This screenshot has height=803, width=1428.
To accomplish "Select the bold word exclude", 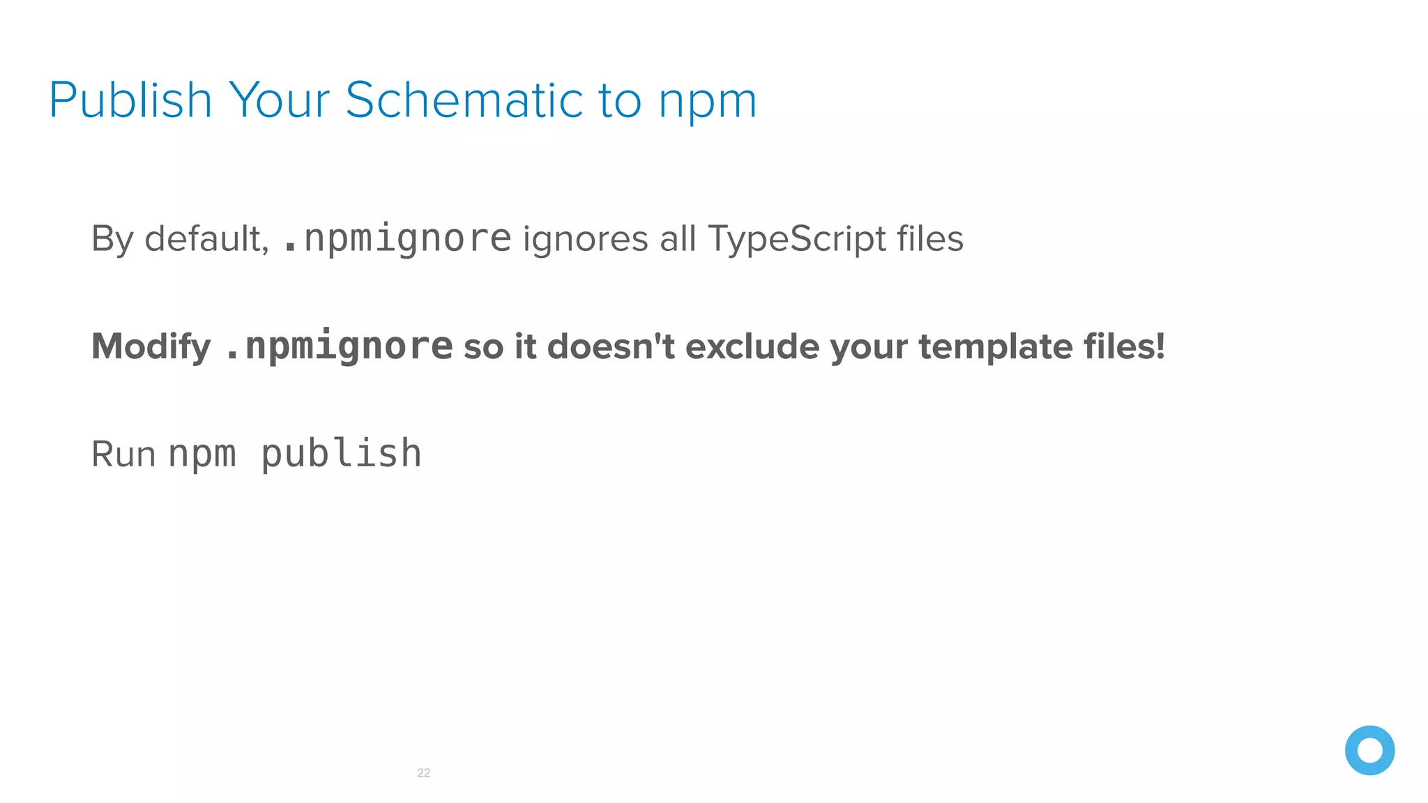I will tap(752, 346).
